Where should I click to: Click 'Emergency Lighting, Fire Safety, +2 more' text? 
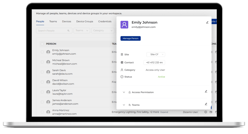pyautogui.click(x=136, y=112)
